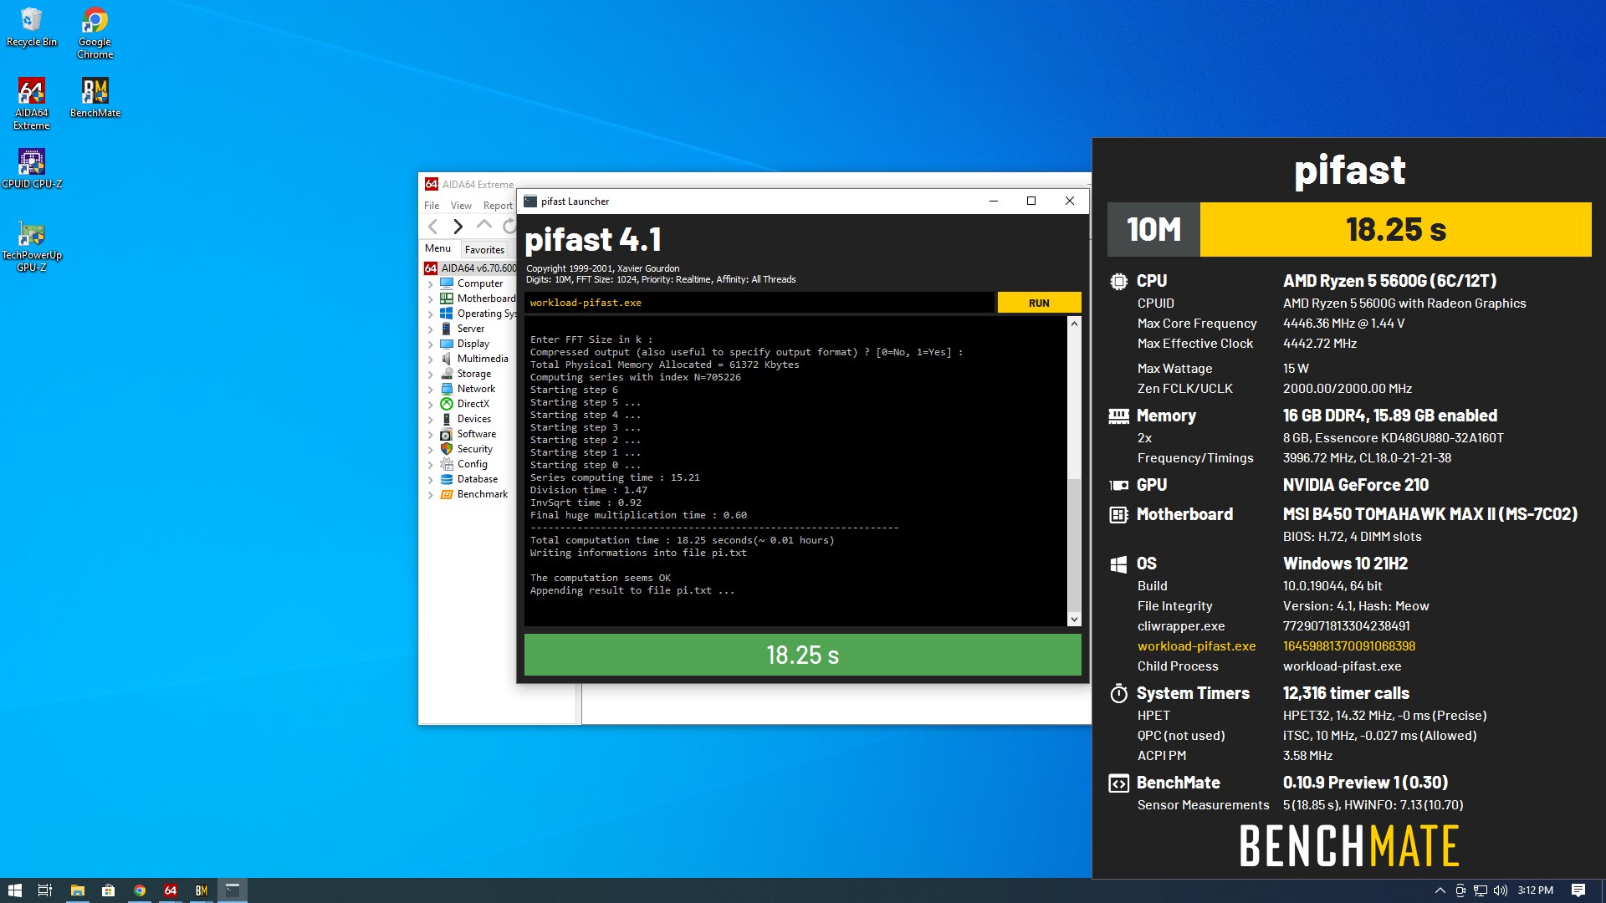The height and width of the screenshot is (903, 1606).
Task: Expand the Benchmark tree node
Action: click(431, 495)
